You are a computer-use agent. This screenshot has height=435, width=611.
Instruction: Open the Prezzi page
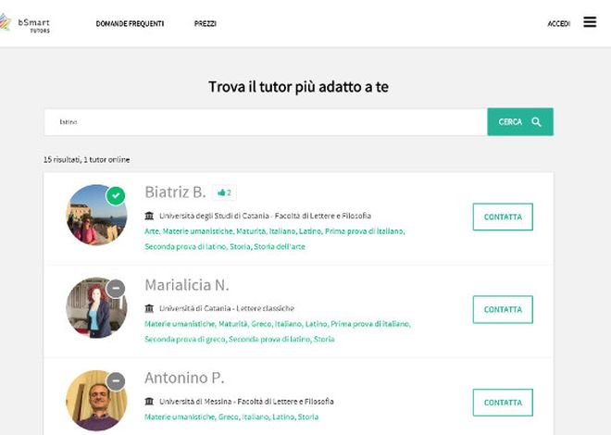(x=206, y=24)
